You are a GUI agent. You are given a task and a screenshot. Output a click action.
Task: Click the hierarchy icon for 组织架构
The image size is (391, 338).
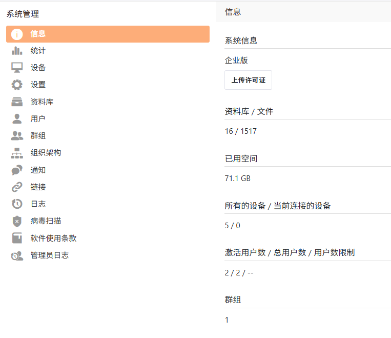(17, 153)
